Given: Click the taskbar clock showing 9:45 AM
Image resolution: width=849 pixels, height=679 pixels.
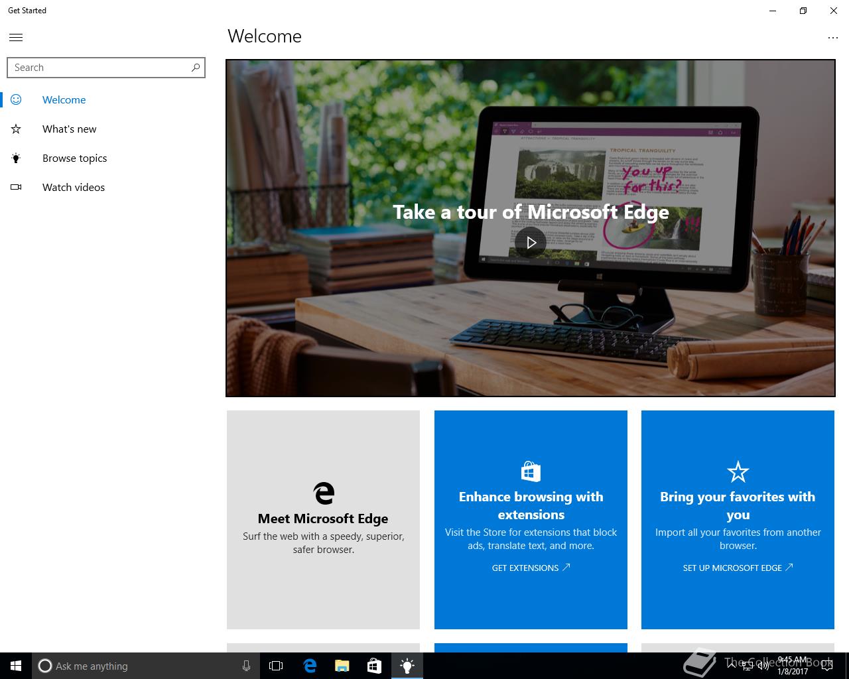Looking at the screenshot, I should click(793, 666).
